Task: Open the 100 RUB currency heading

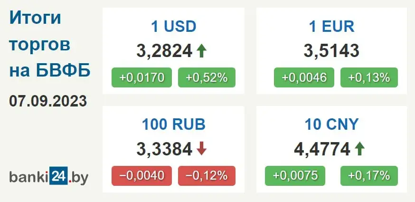Action: pos(174,125)
